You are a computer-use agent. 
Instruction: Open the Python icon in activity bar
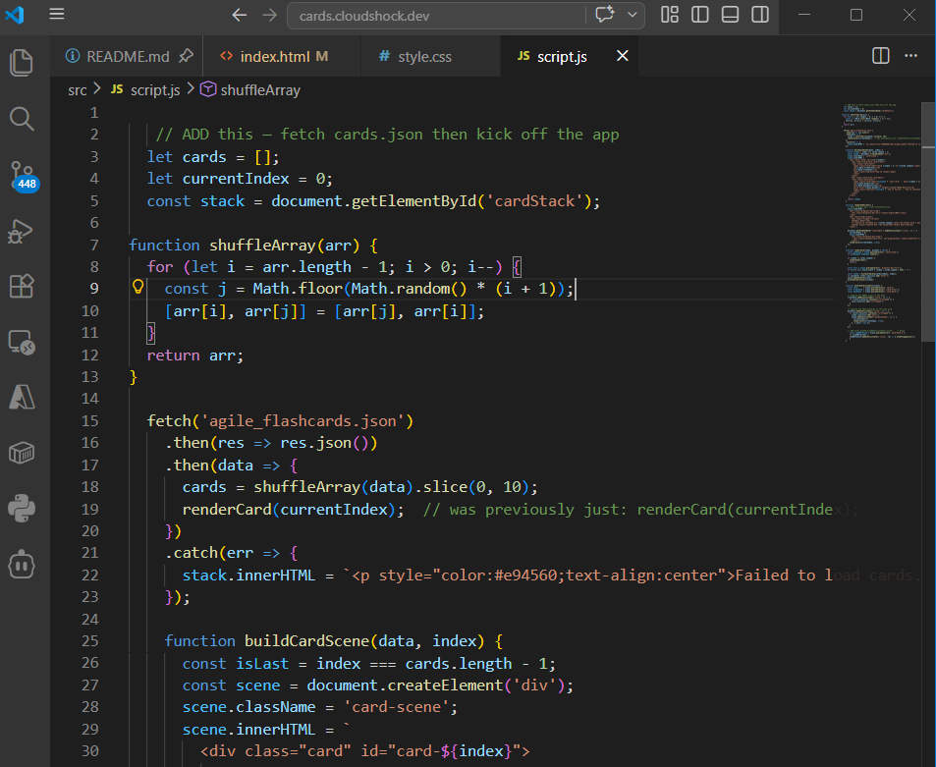(x=22, y=508)
